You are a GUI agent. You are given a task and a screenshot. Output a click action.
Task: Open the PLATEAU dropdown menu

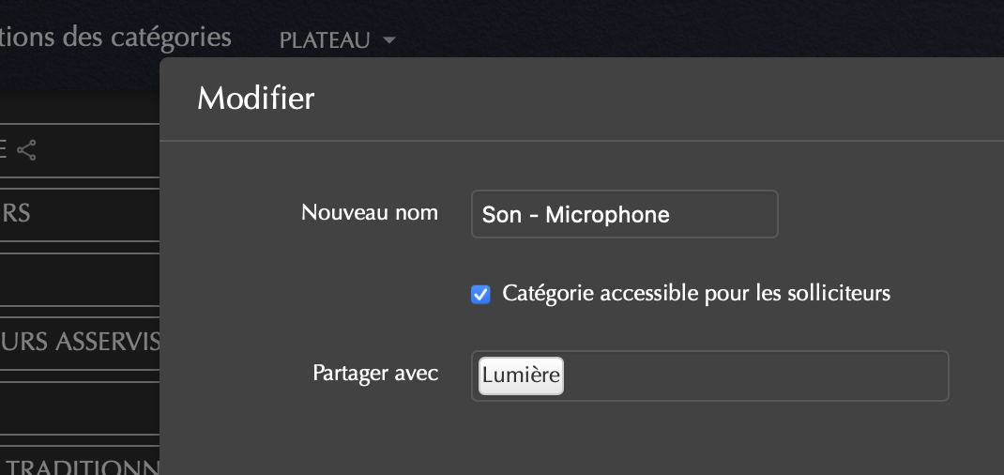click(x=324, y=40)
